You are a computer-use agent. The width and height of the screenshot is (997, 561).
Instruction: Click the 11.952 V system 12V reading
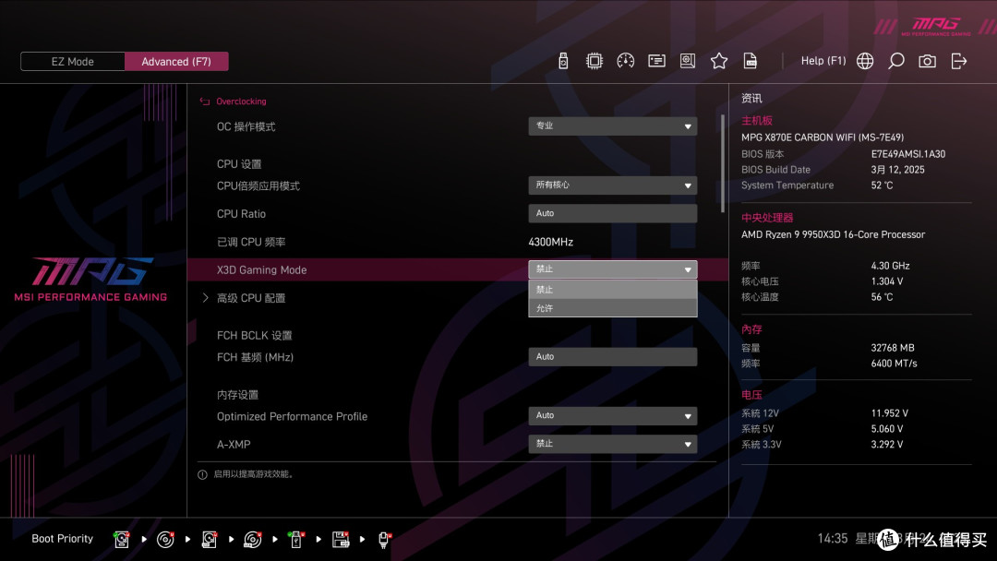point(890,413)
